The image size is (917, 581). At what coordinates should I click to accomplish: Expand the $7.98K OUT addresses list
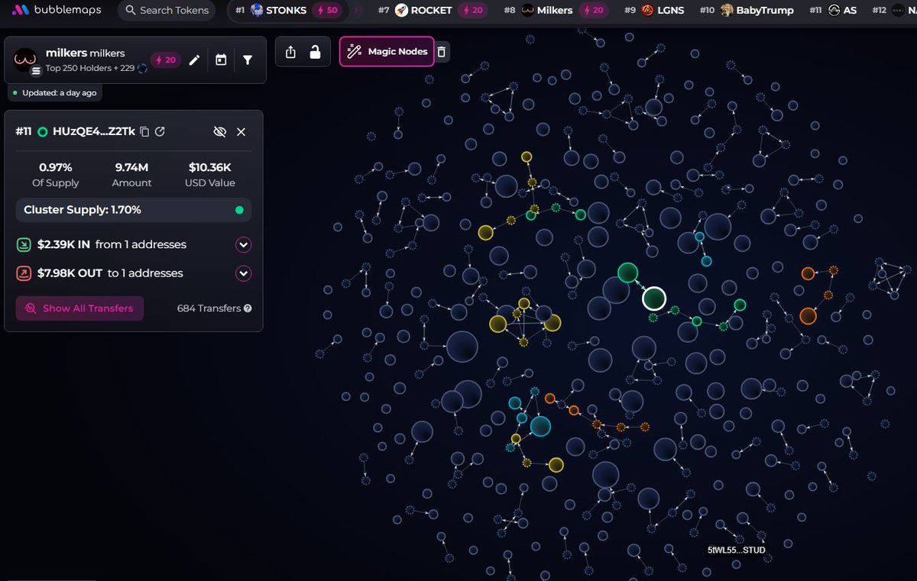pyautogui.click(x=244, y=273)
